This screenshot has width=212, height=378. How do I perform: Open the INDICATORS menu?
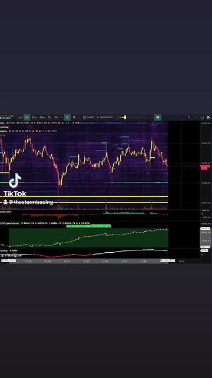tap(105, 118)
